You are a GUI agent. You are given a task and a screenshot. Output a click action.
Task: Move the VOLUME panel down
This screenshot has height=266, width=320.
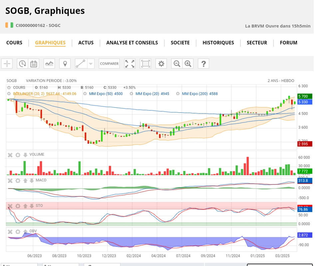[25, 155]
